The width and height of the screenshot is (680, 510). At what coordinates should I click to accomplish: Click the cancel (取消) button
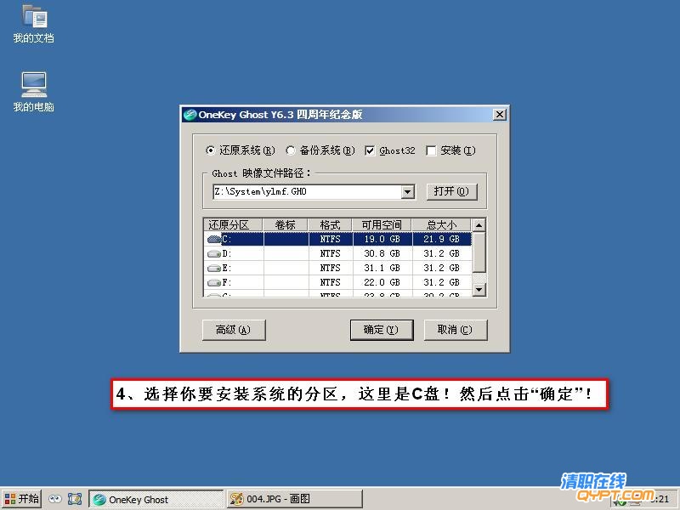tap(456, 330)
